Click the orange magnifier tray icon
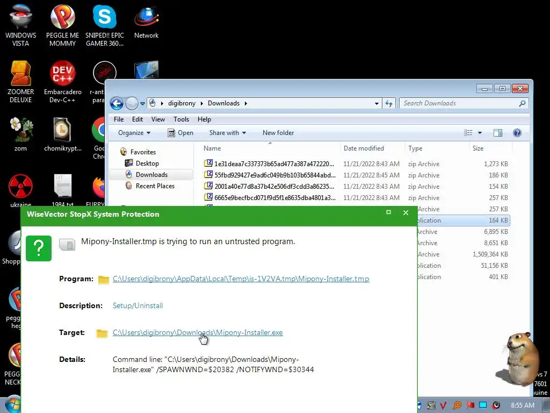 457,405
